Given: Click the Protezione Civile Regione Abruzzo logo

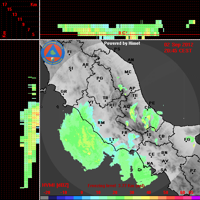Looking at the screenshot, I should 53,53.
